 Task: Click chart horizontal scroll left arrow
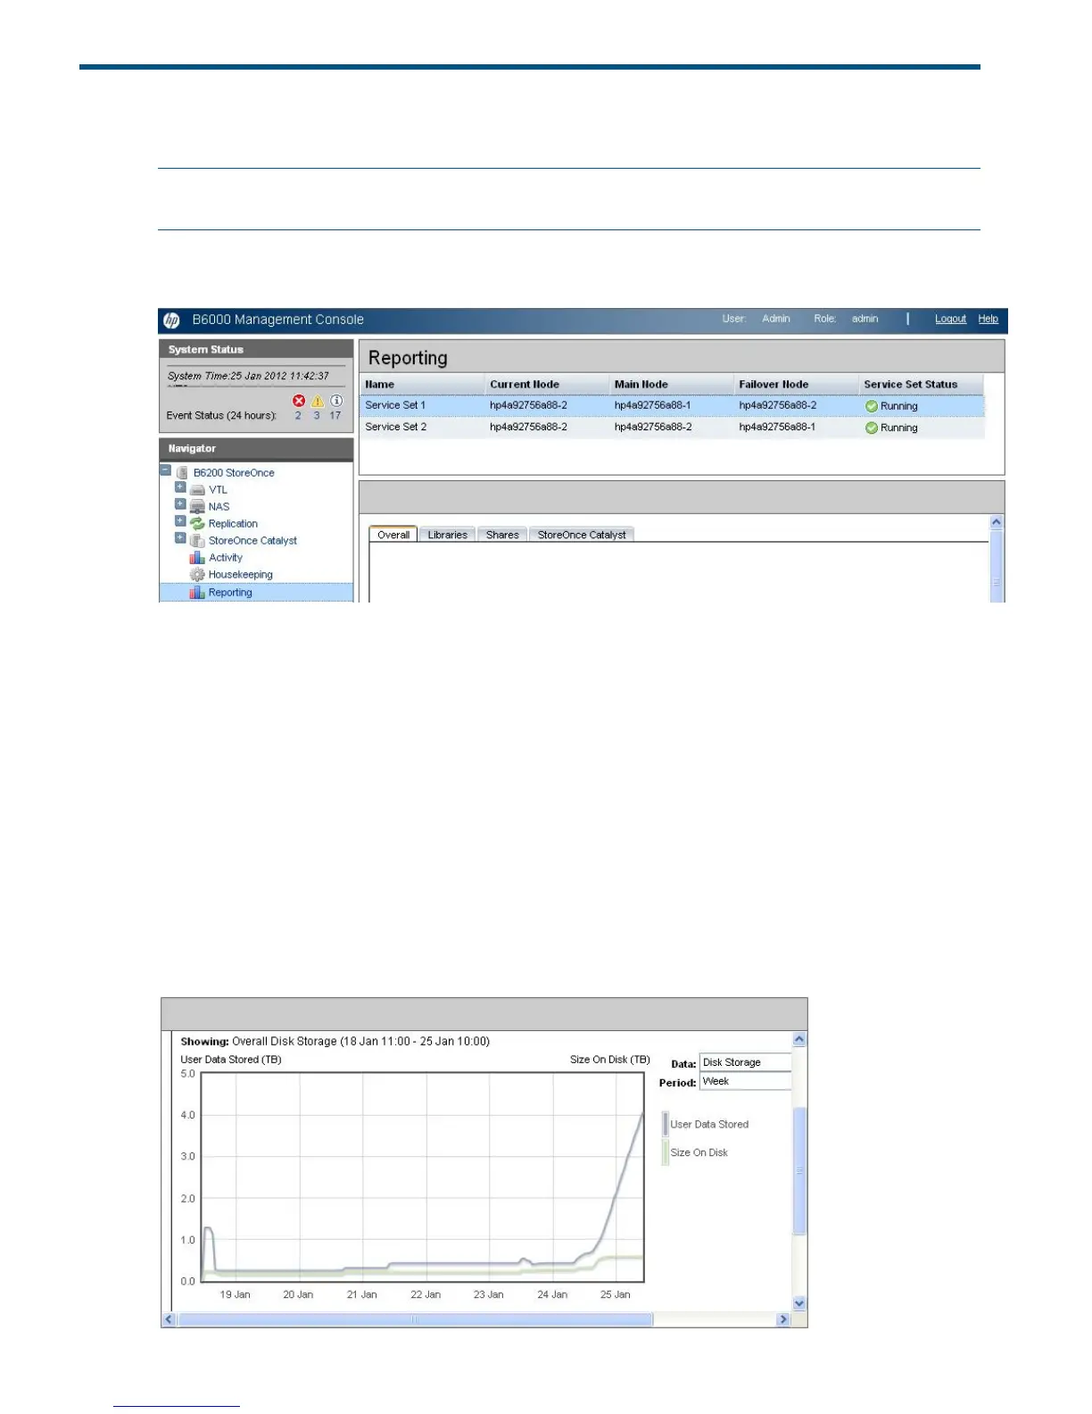pos(169,1319)
